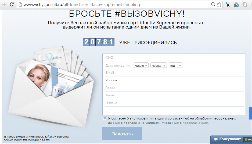This screenshot has height=144, width=252.
Task: Click the Заказать order button
Action: point(122,134)
